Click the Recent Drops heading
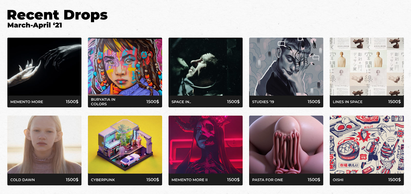Image resolution: width=411 pixels, height=194 pixels. 57,15
